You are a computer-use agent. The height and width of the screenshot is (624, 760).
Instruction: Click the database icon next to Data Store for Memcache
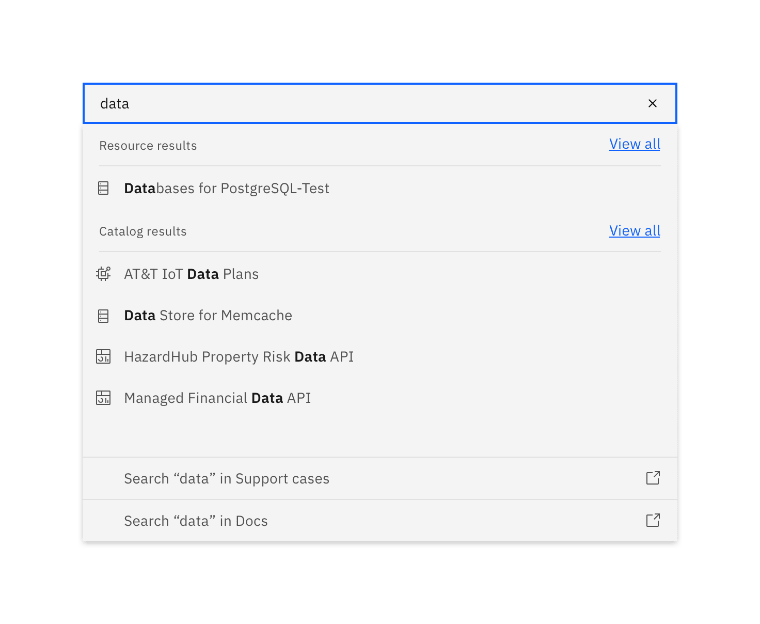103,315
